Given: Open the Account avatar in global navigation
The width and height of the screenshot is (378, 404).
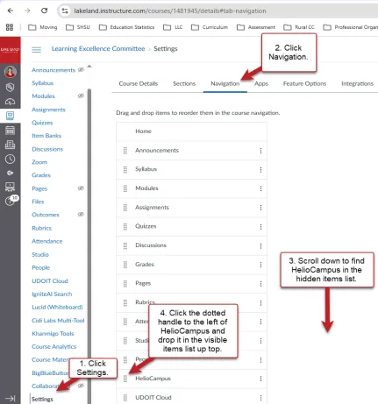Looking at the screenshot, I should coord(11,72).
